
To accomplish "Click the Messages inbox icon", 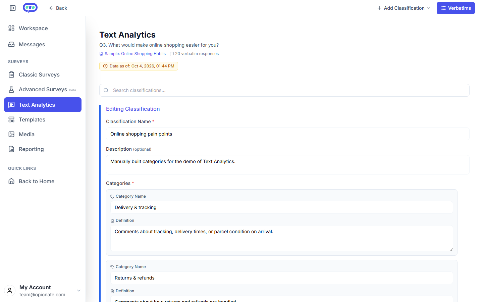I will point(11,44).
